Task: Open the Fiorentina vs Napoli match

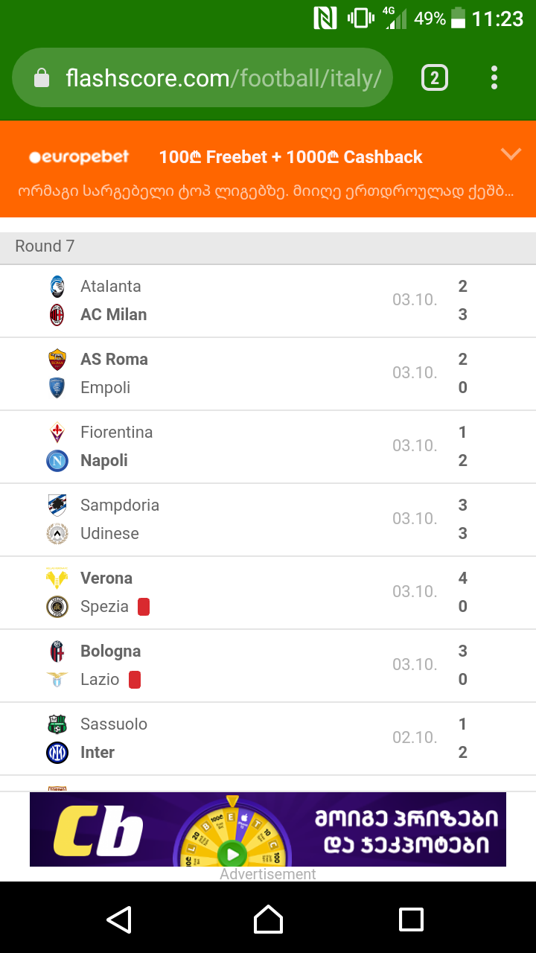Action: [268, 447]
